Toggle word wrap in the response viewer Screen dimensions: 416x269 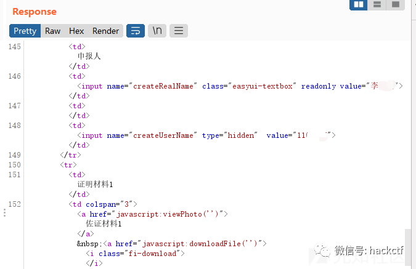tap(135, 31)
